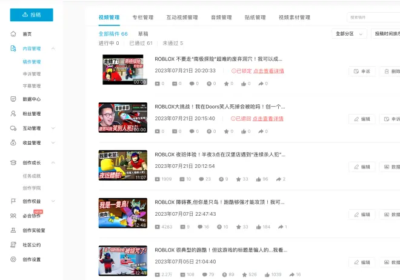
Task: Click the 首页 home icon in sidebar
Action: (x=13, y=34)
